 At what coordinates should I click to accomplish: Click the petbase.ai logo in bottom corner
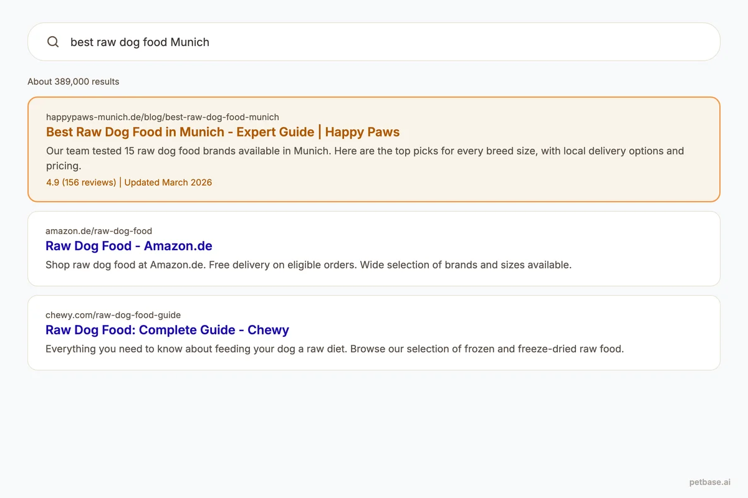[x=709, y=482]
